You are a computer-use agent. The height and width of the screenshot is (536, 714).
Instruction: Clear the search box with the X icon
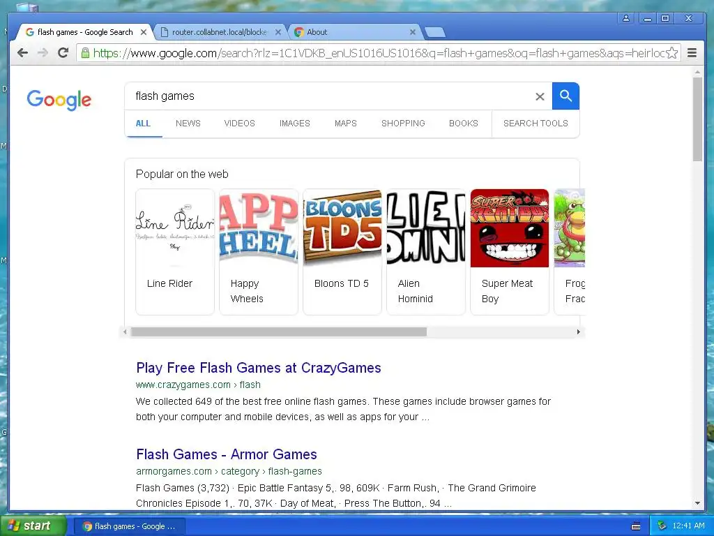pos(540,96)
